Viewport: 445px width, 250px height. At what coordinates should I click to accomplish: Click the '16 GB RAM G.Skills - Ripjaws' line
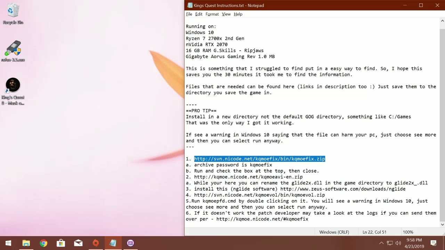(225, 51)
